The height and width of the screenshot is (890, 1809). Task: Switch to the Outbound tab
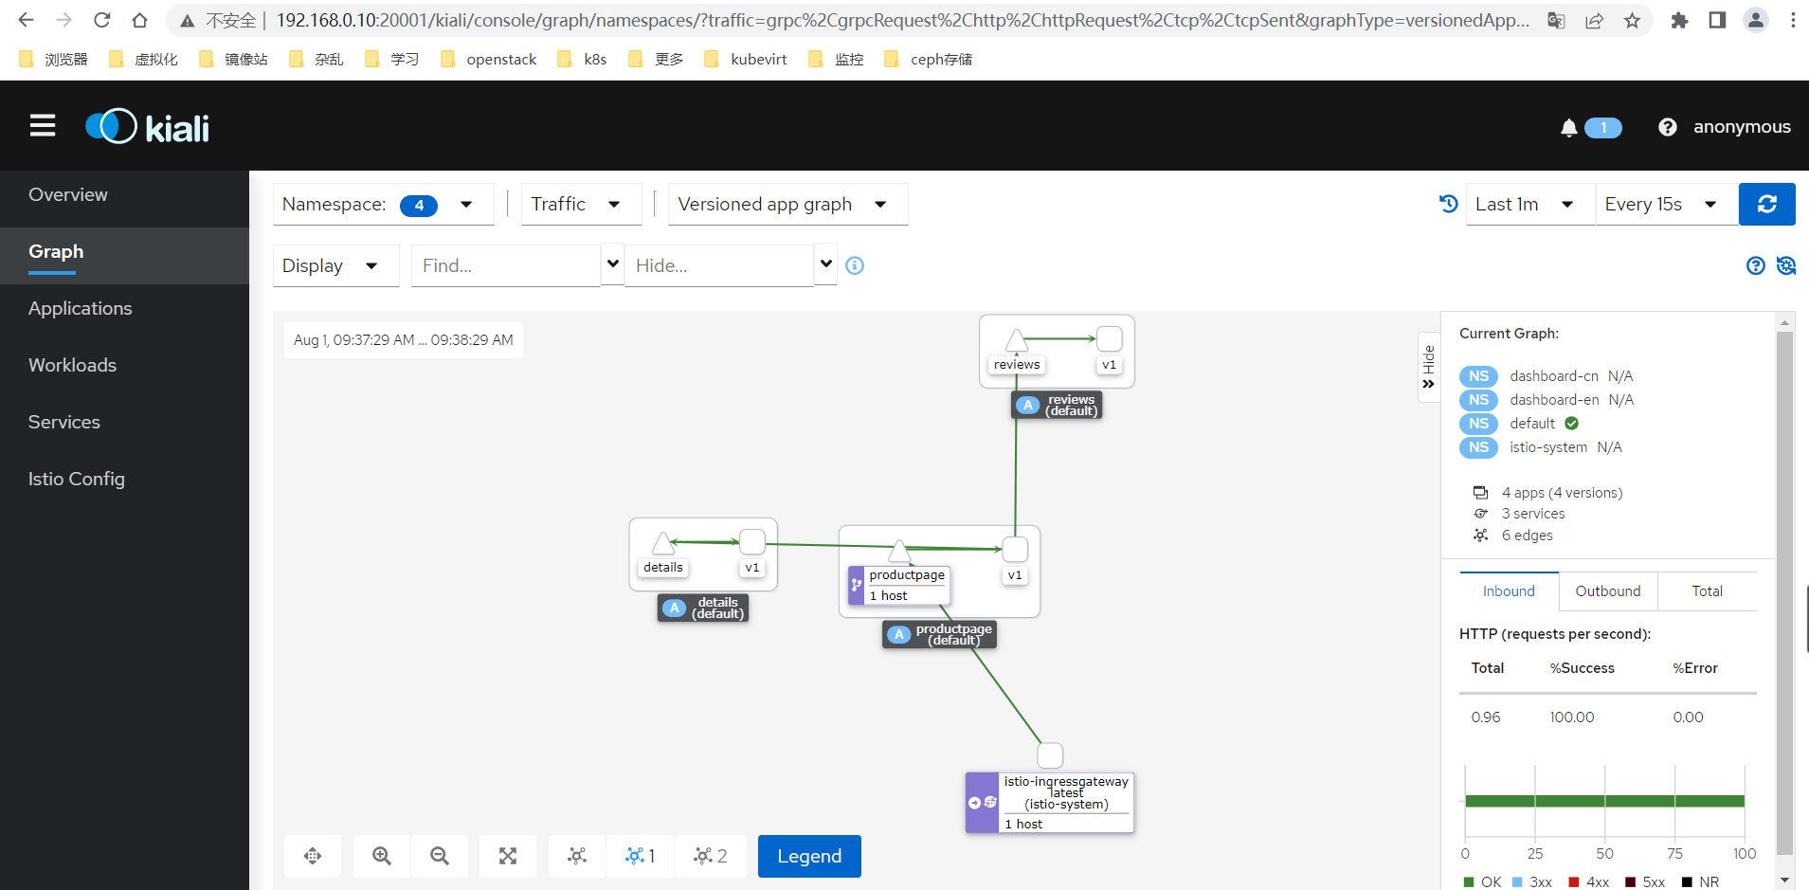pyautogui.click(x=1608, y=591)
